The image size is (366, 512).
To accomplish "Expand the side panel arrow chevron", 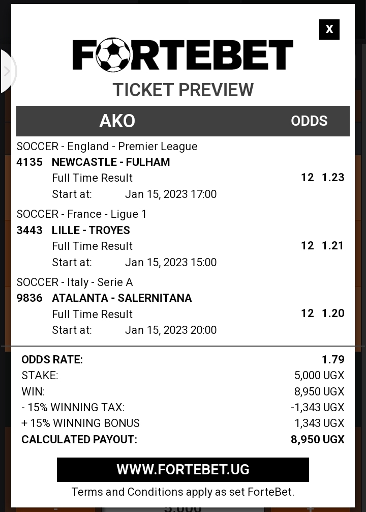I will coord(7,71).
